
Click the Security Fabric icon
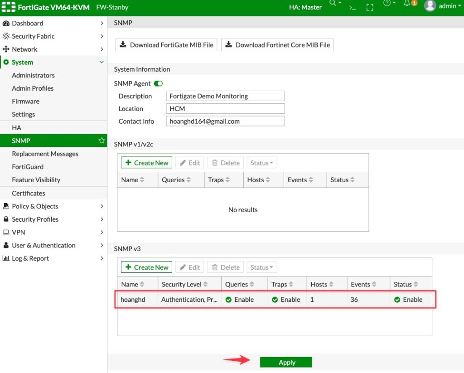pyautogui.click(x=6, y=36)
